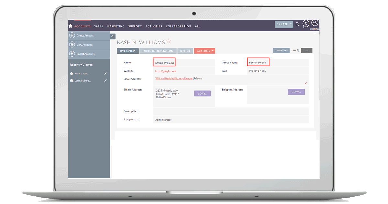Click the primary email address link

tap(174, 78)
